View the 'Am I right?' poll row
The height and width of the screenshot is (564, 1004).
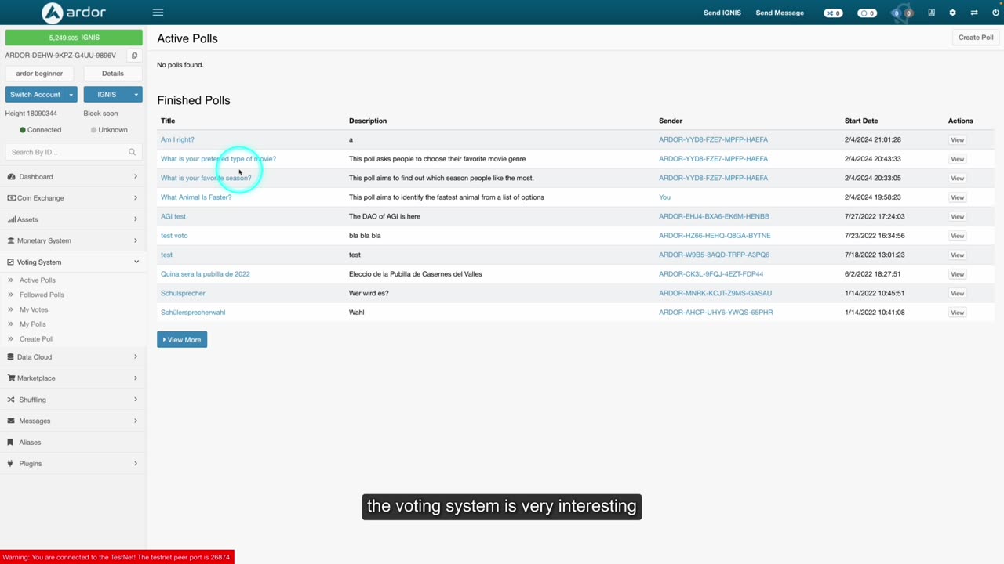(957, 140)
